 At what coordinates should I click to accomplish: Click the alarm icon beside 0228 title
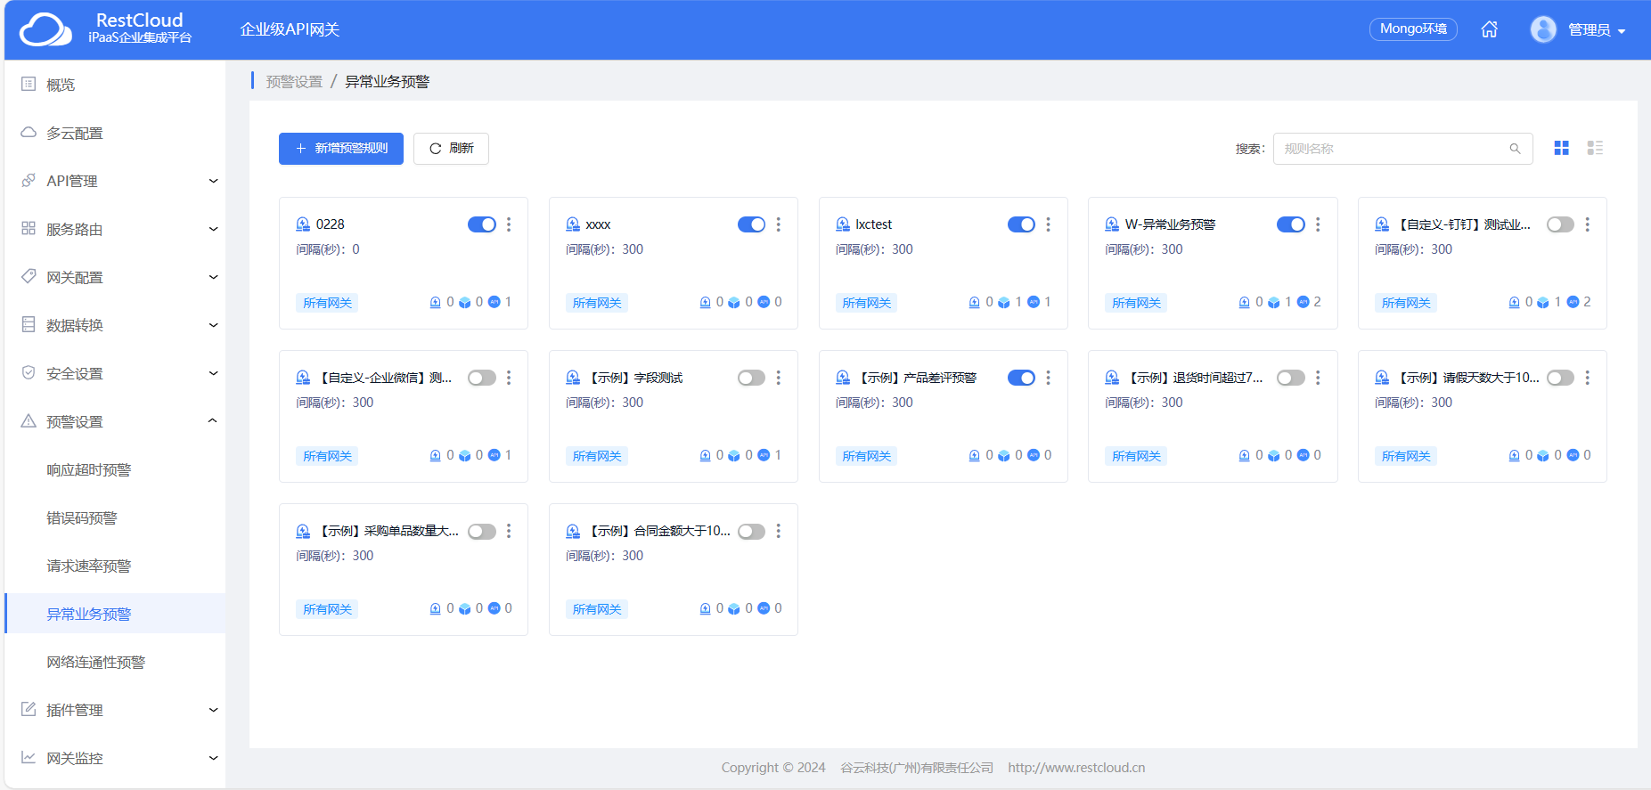[x=303, y=224]
